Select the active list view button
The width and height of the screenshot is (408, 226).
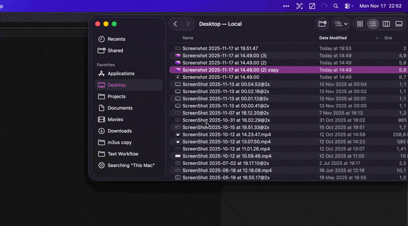click(x=373, y=24)
